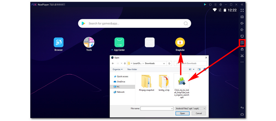Select PC in navigation pane

(x=123, y=87)
